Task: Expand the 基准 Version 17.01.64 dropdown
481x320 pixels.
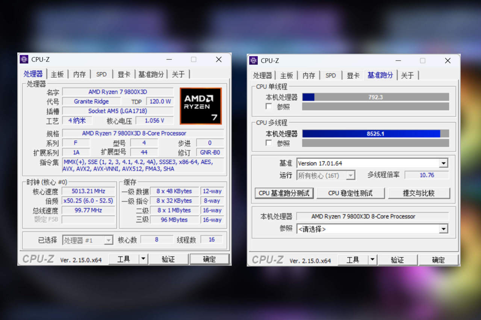Action: click(443, 163)
